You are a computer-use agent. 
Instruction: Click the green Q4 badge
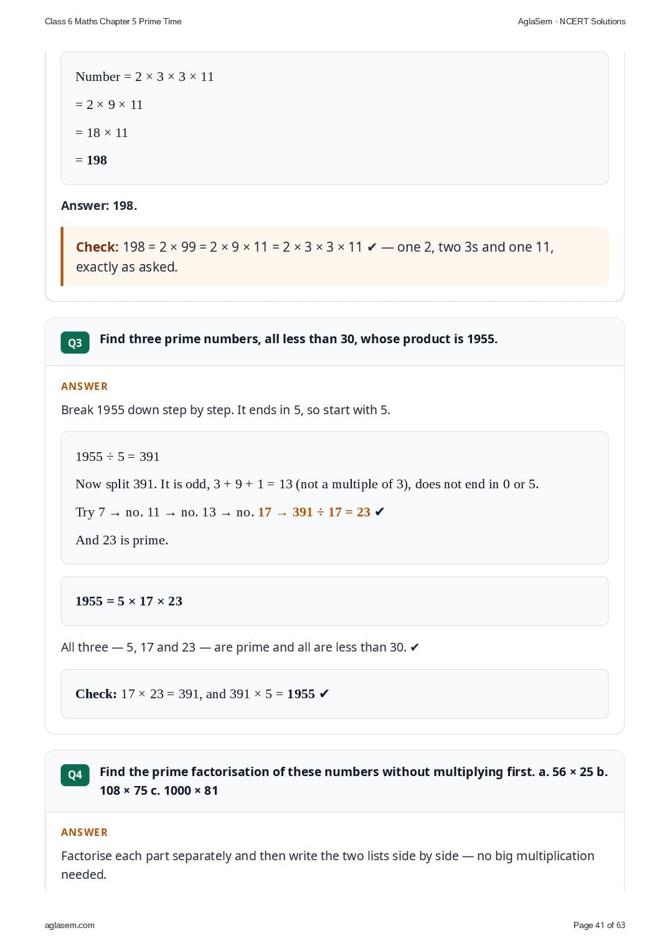[75, 775]
